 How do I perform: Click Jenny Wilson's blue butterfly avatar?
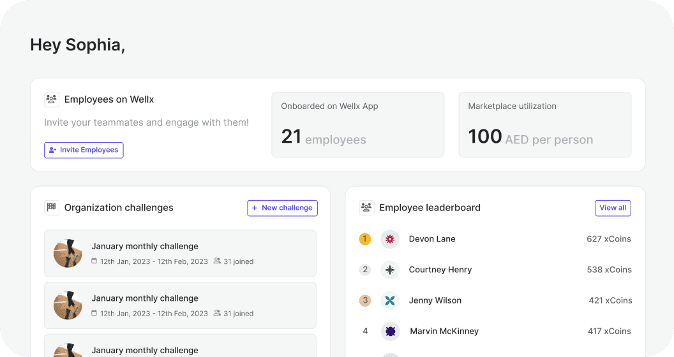[390, 301]
